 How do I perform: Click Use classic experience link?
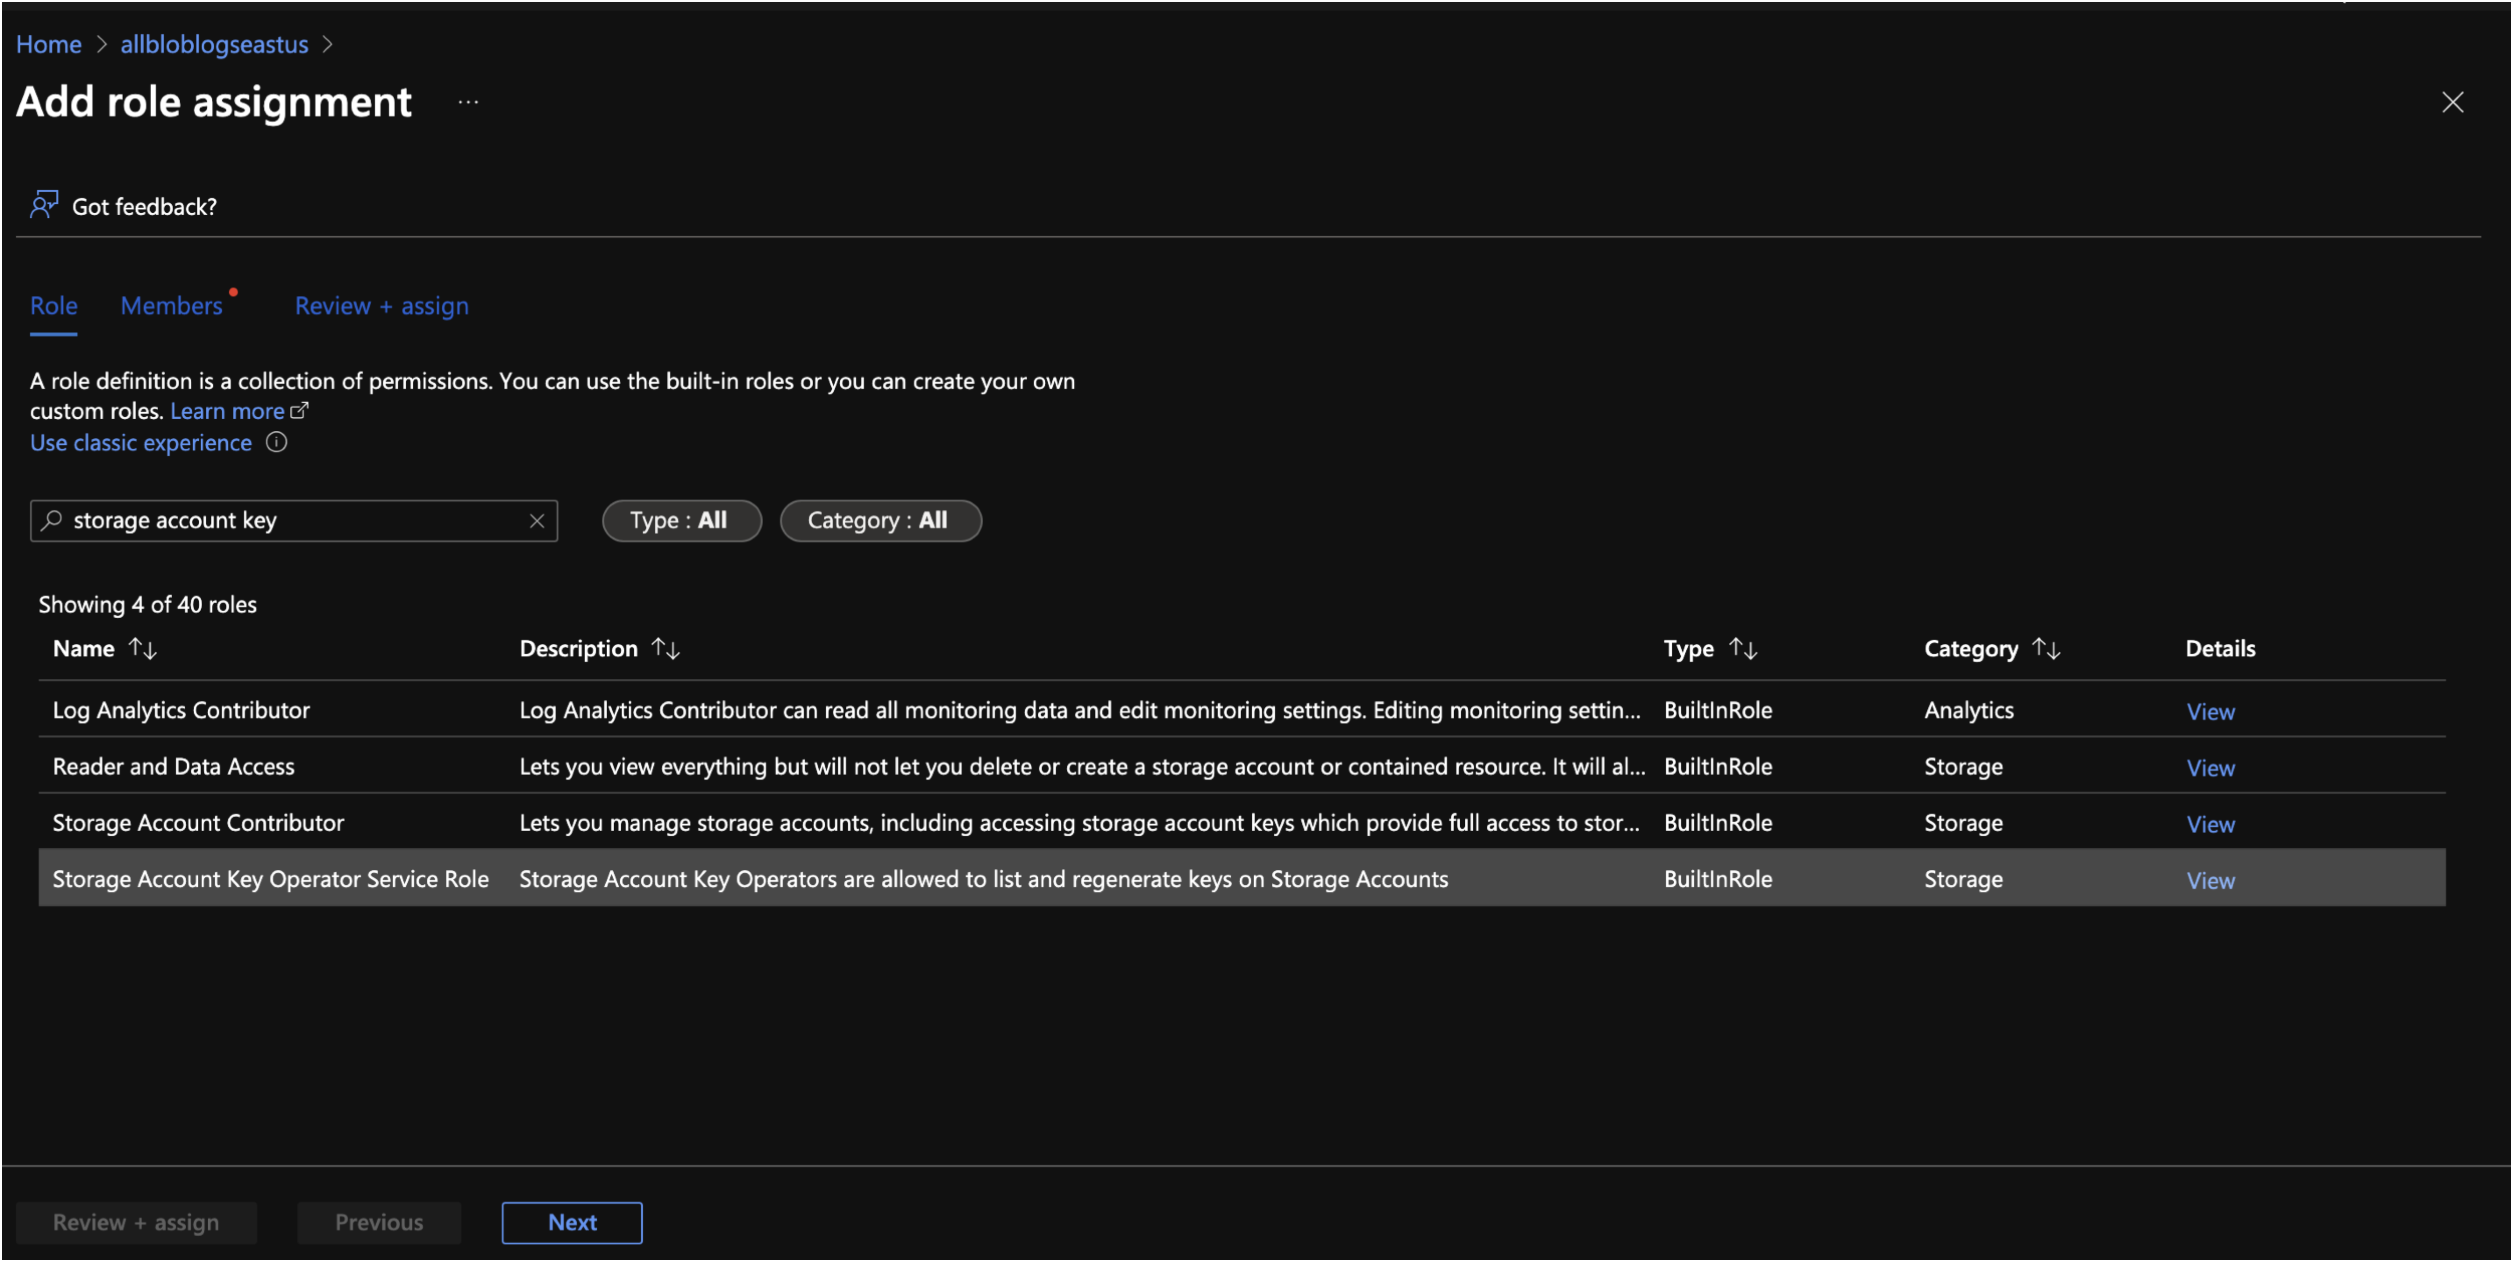(140, 443)
